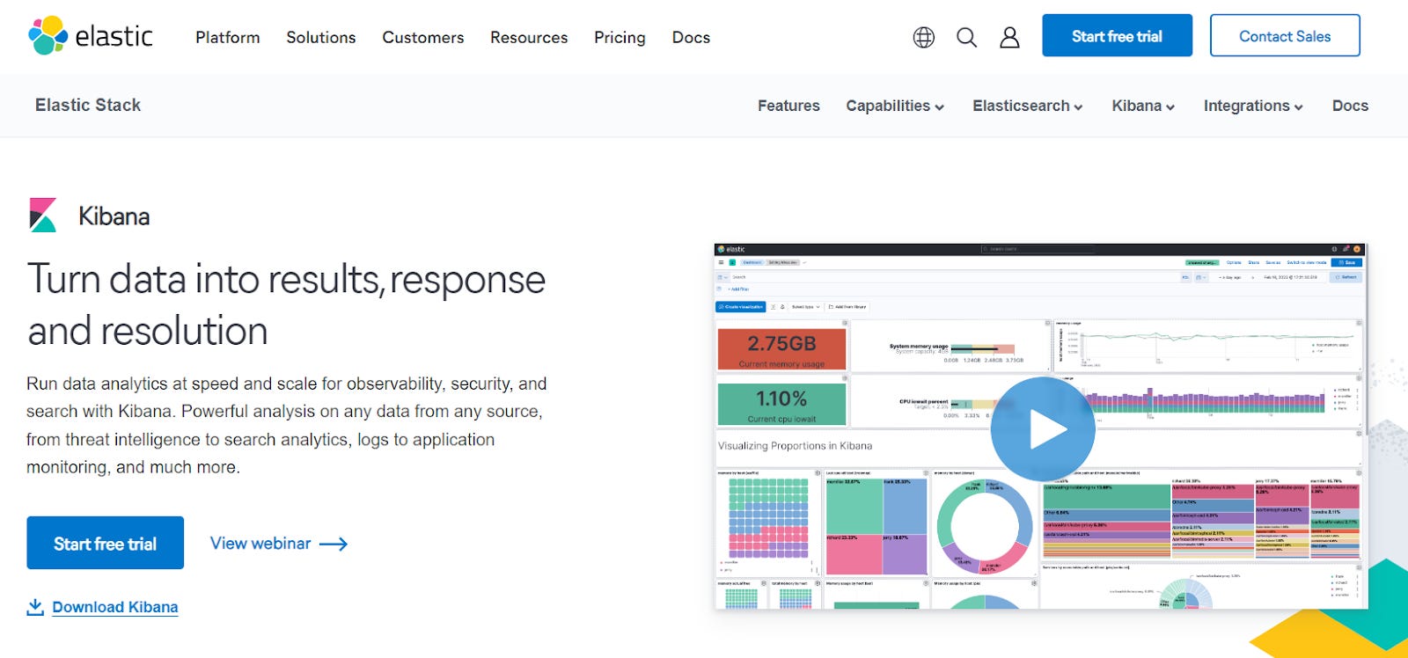Play the Kibana dashboard video

point(1043,429)
